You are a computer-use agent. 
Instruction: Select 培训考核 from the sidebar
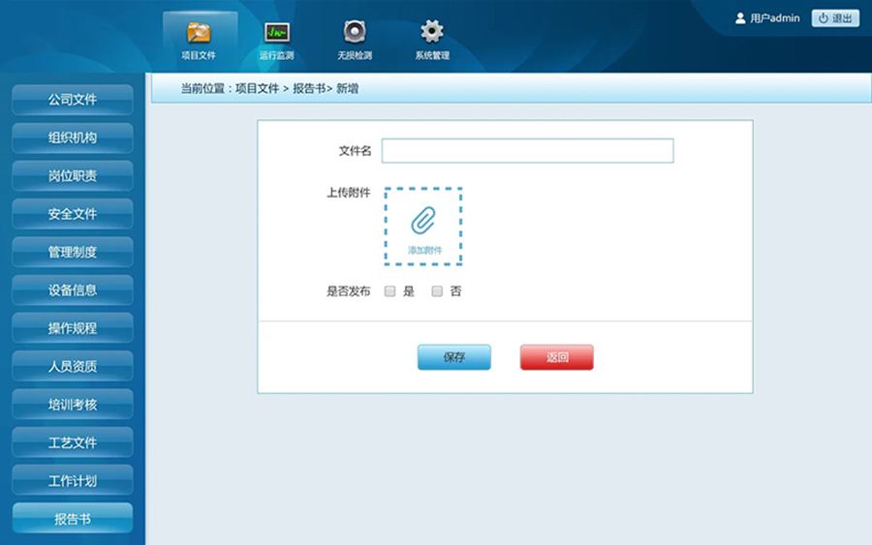pyautogui.click(x=73, y=405)
